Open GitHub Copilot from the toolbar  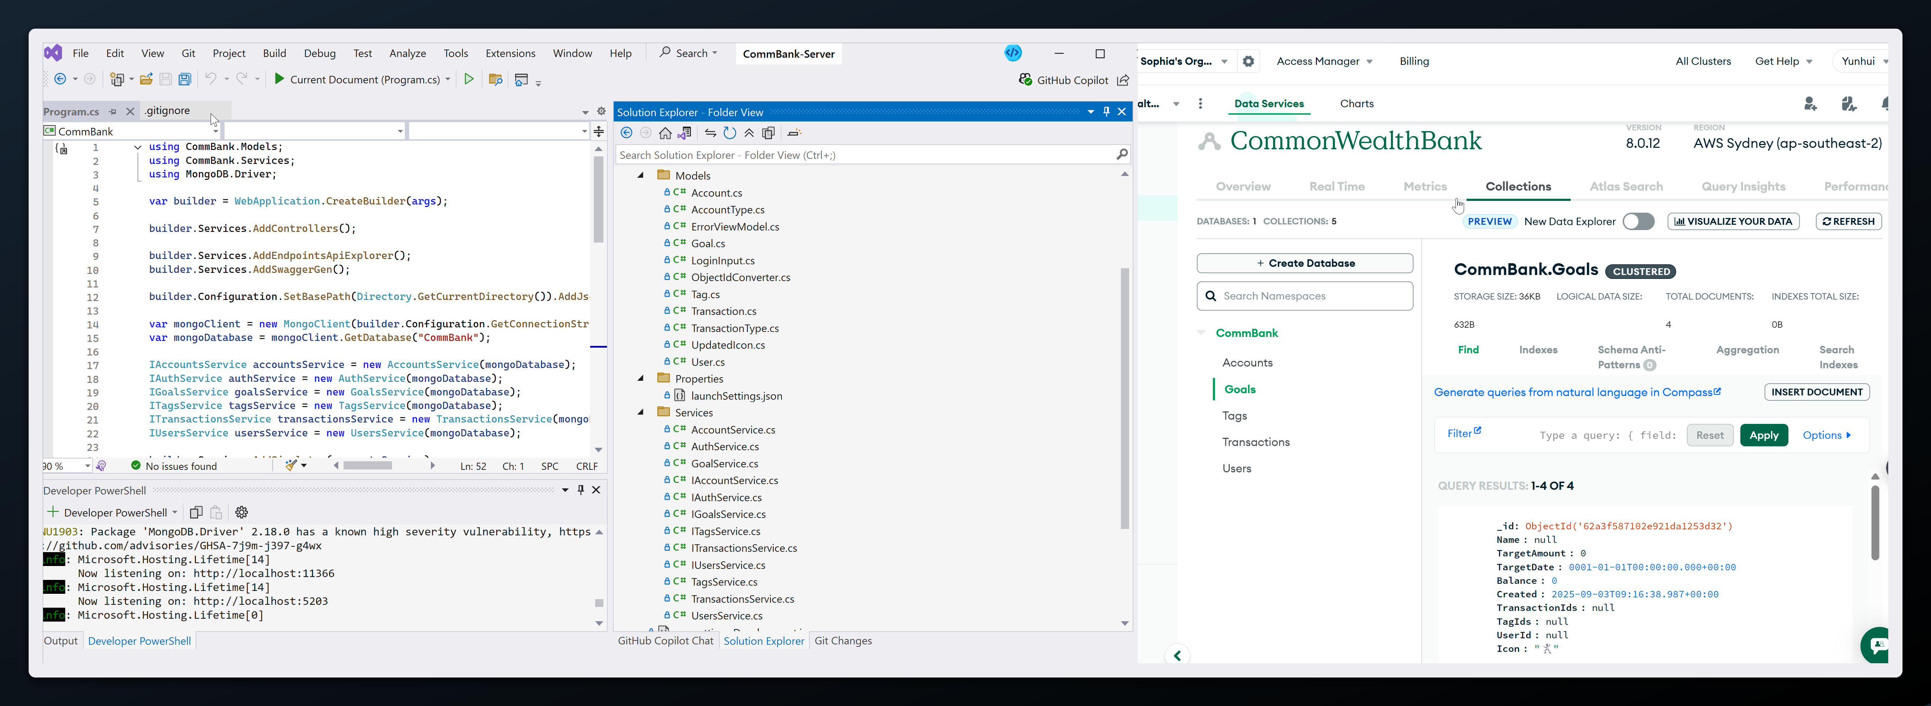point(1064,80)
